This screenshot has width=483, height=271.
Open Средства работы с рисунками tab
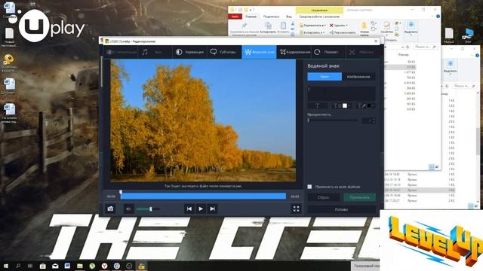pyautogui.click(x=319, y=17)
